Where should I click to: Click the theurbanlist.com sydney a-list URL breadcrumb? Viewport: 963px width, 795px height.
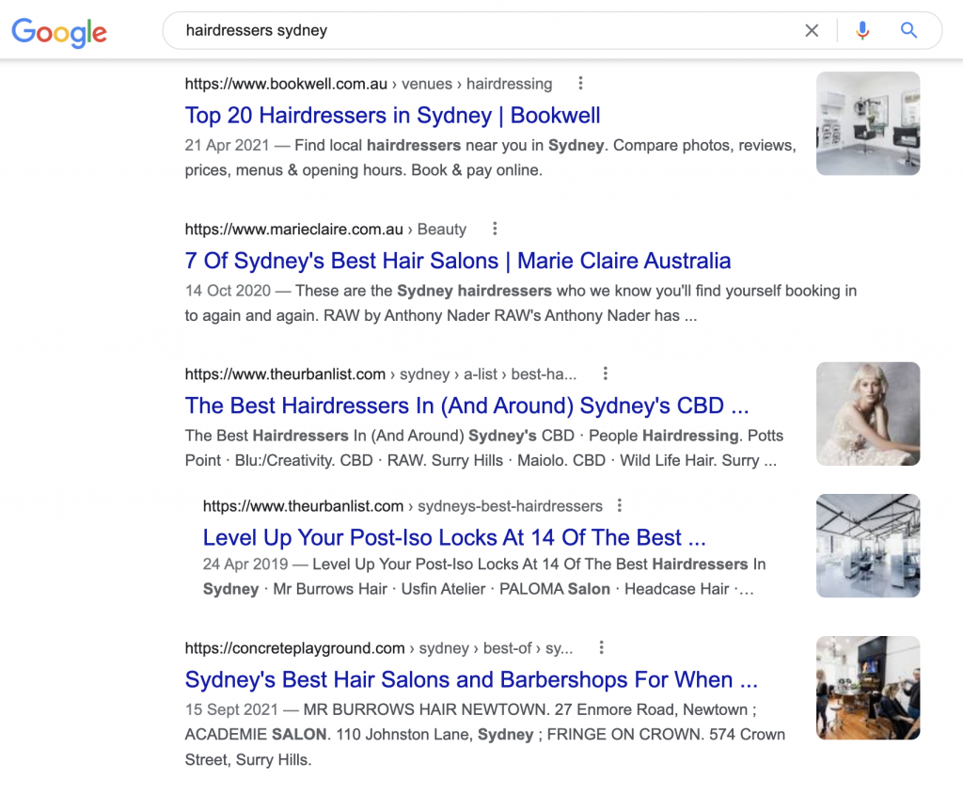pos(381,374)
